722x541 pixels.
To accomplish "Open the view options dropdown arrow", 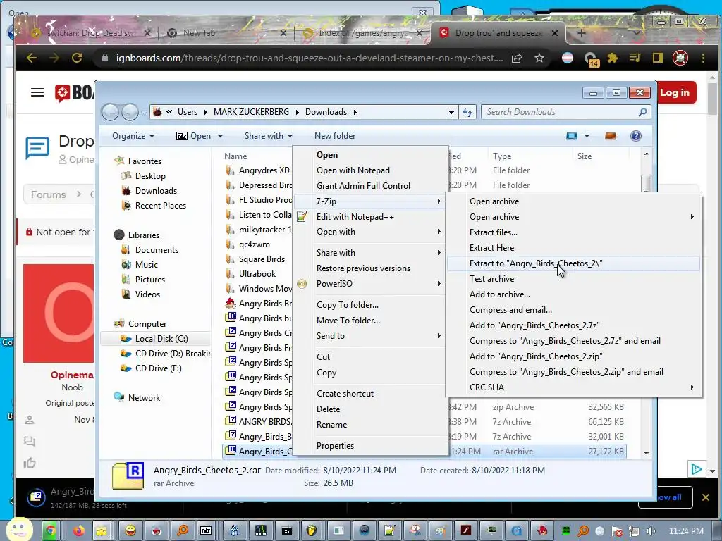I will coord(587,136).
